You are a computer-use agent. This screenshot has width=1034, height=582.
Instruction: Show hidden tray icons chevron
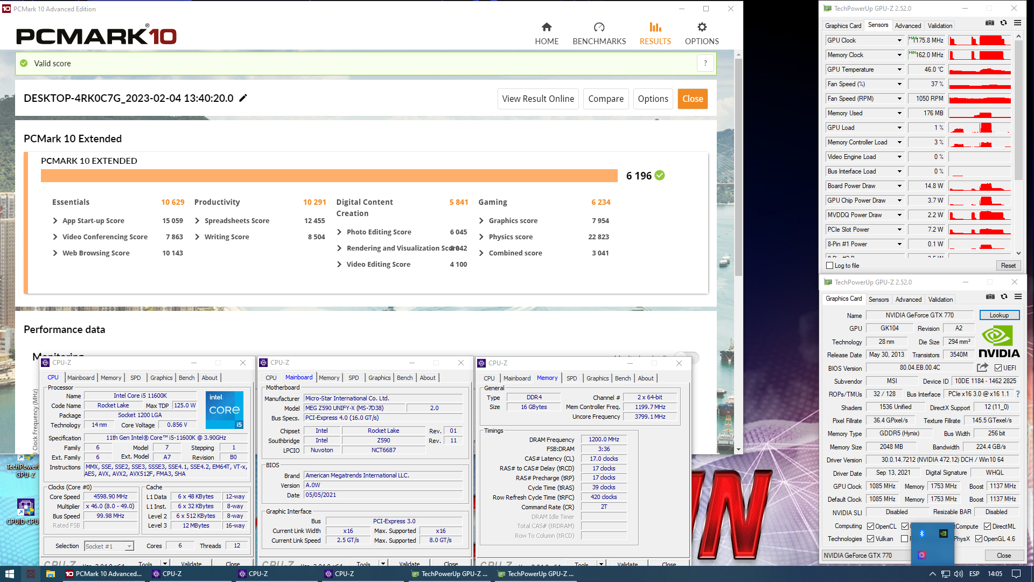click(932, 574)
